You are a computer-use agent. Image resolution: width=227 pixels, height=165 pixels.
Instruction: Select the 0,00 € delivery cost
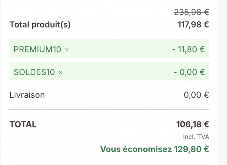coord(196,95)
